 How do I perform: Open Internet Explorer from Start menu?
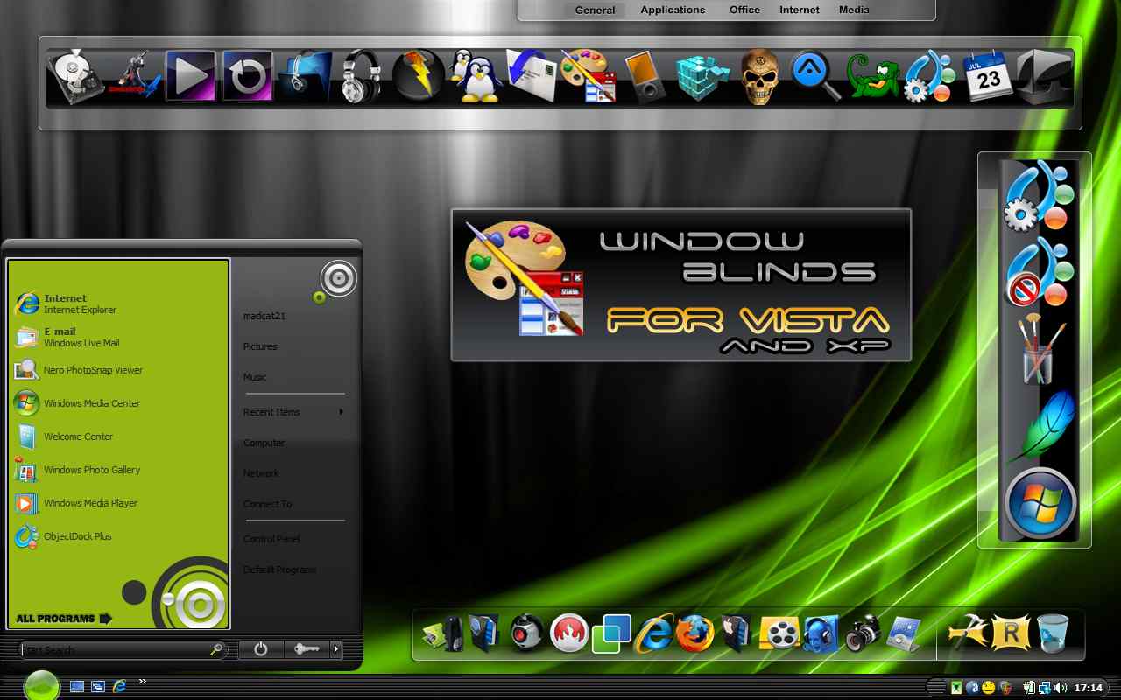point(118,304)
